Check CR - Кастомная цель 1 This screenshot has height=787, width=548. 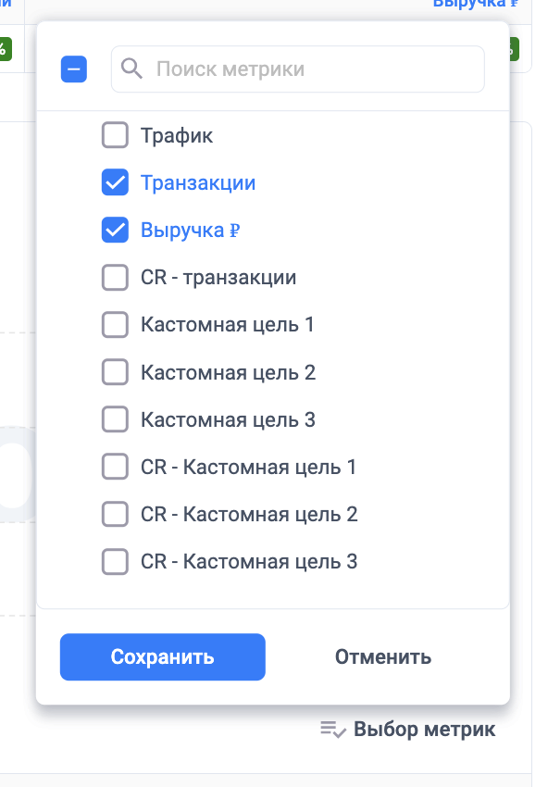click(115, 467)
